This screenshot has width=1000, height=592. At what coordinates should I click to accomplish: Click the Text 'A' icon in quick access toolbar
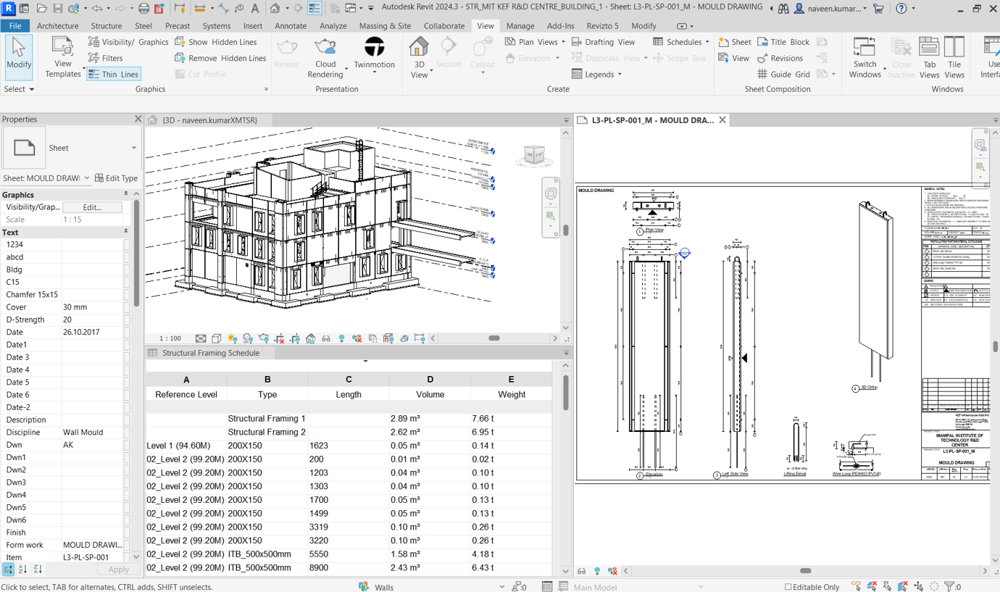pyautogui.click(x=255, y=9)
